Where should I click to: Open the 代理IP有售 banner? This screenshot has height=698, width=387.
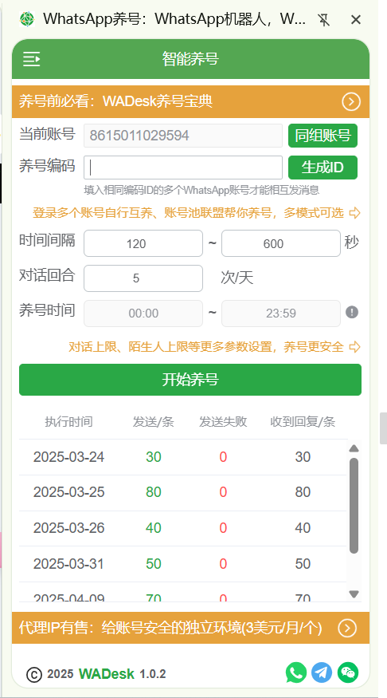pos(190,628)
